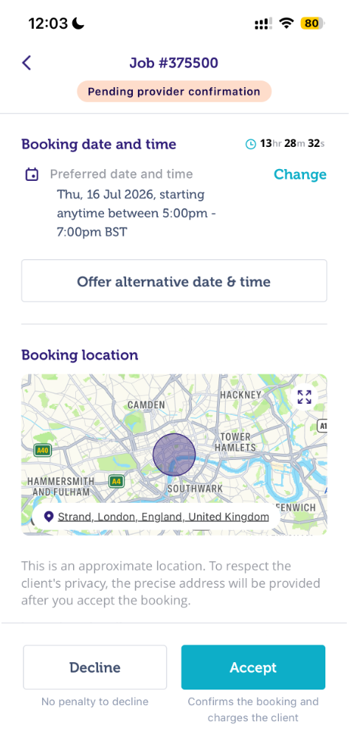Expand the map to fullscreen
Screen dimensions: 349x756
click(304, 397)
